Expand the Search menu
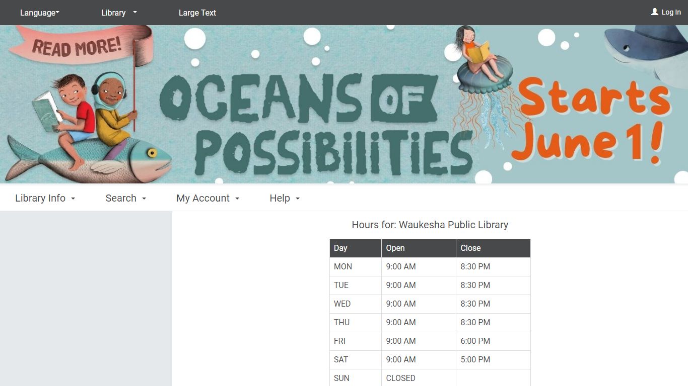The image size is (688, 386). click(126, 198)
